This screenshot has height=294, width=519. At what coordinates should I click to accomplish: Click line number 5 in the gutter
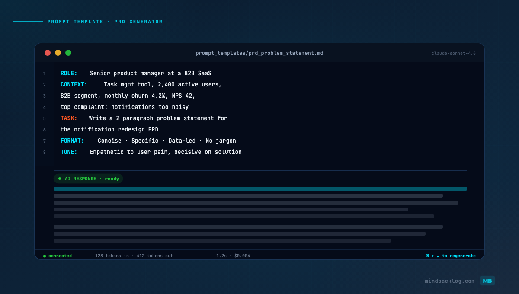coord(44,119)
